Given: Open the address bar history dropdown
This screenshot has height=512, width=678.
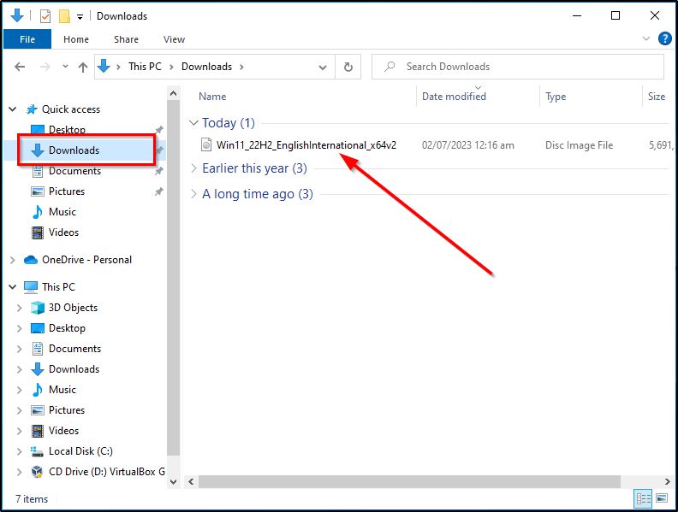Looking at the screenshot, I should point(323,67).
